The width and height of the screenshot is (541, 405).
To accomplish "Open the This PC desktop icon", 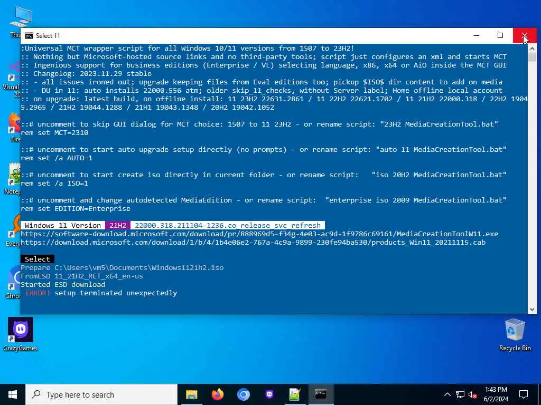I will [20, 21].
